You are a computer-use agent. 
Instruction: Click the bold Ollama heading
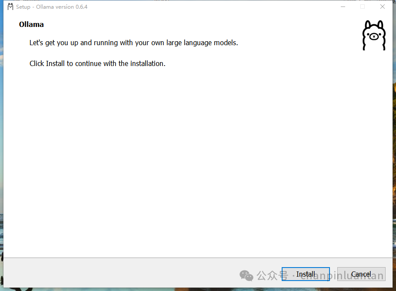click(31, 24)
